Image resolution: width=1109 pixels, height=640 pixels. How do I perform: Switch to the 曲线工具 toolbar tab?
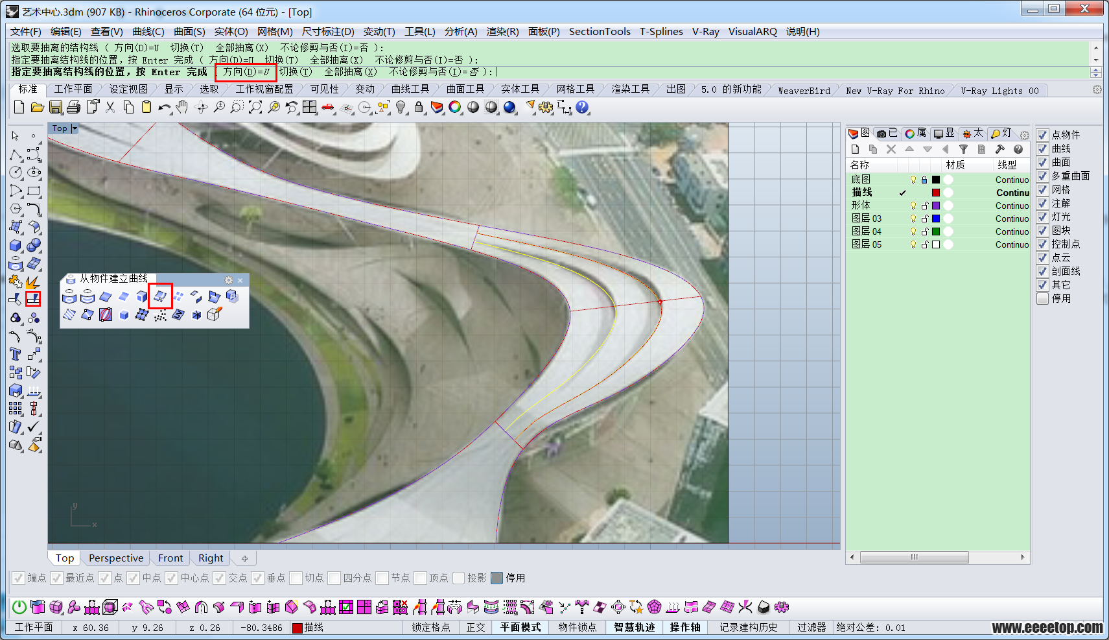(x=410, y=89)
